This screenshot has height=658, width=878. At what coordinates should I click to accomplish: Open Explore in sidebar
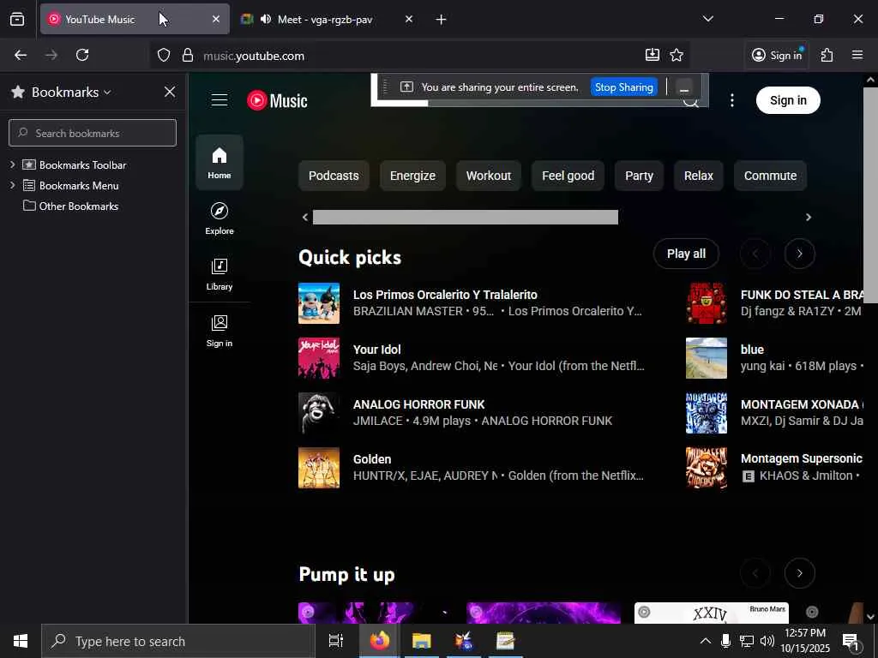click(x=219, y=218)
